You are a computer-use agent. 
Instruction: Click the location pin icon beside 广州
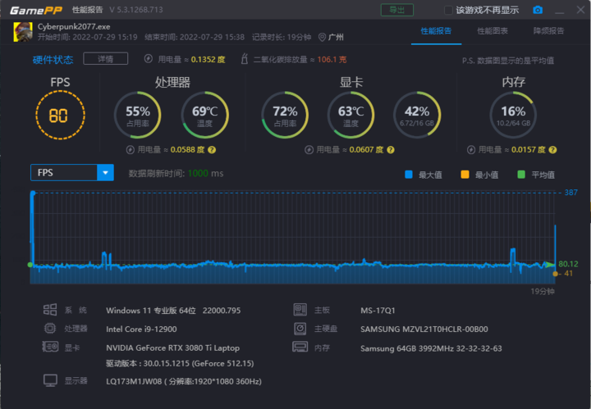322,37
